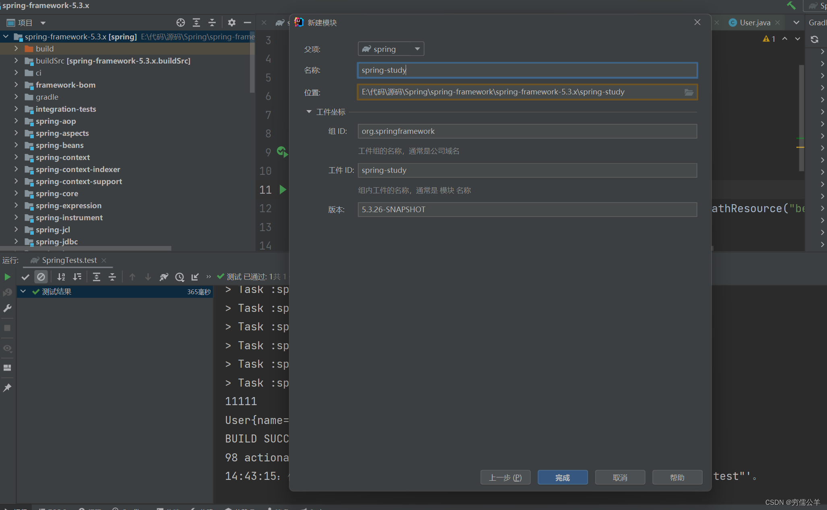The width and height of the screenshot is (827, 510).
Task: Pin the run tab with pin icon
Action: pos(7,388)
